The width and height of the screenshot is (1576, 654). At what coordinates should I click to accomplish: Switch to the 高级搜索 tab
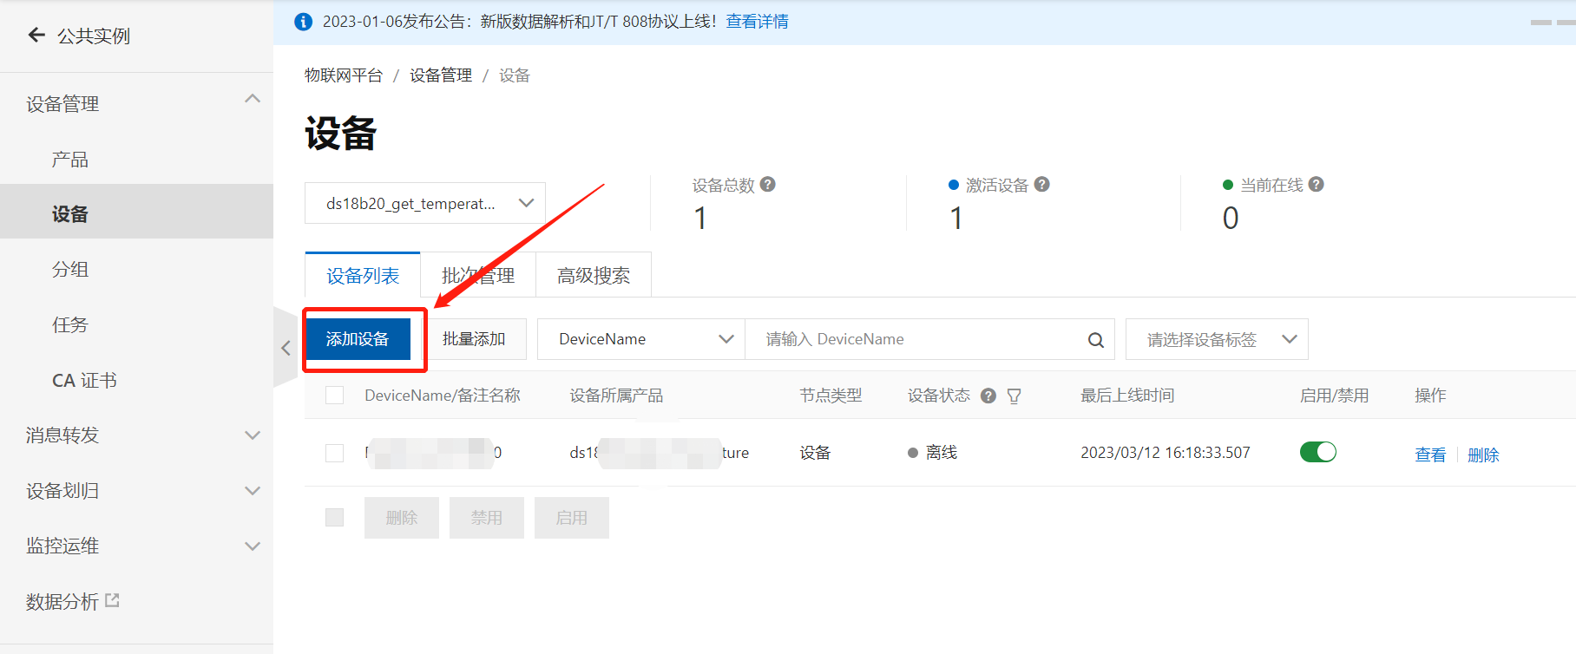pos(594,275)
